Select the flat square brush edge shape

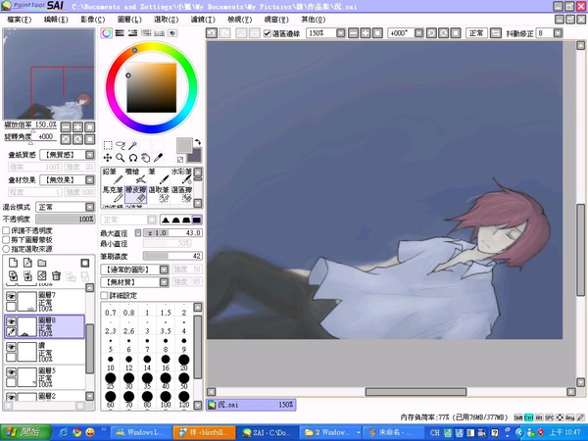click(197, 220)
